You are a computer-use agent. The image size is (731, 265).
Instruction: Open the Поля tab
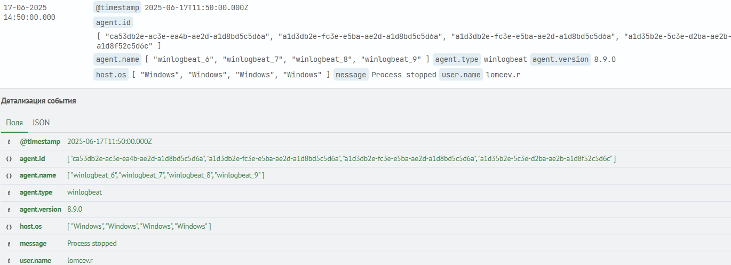point(14,123)
